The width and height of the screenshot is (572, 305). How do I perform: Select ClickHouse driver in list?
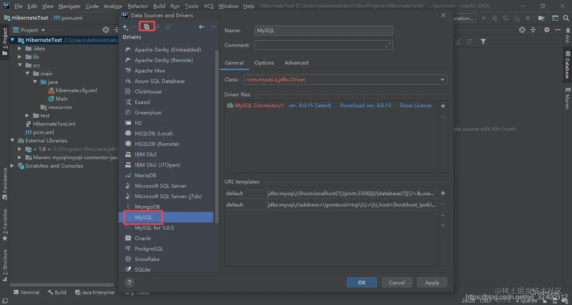coord(148,92)
